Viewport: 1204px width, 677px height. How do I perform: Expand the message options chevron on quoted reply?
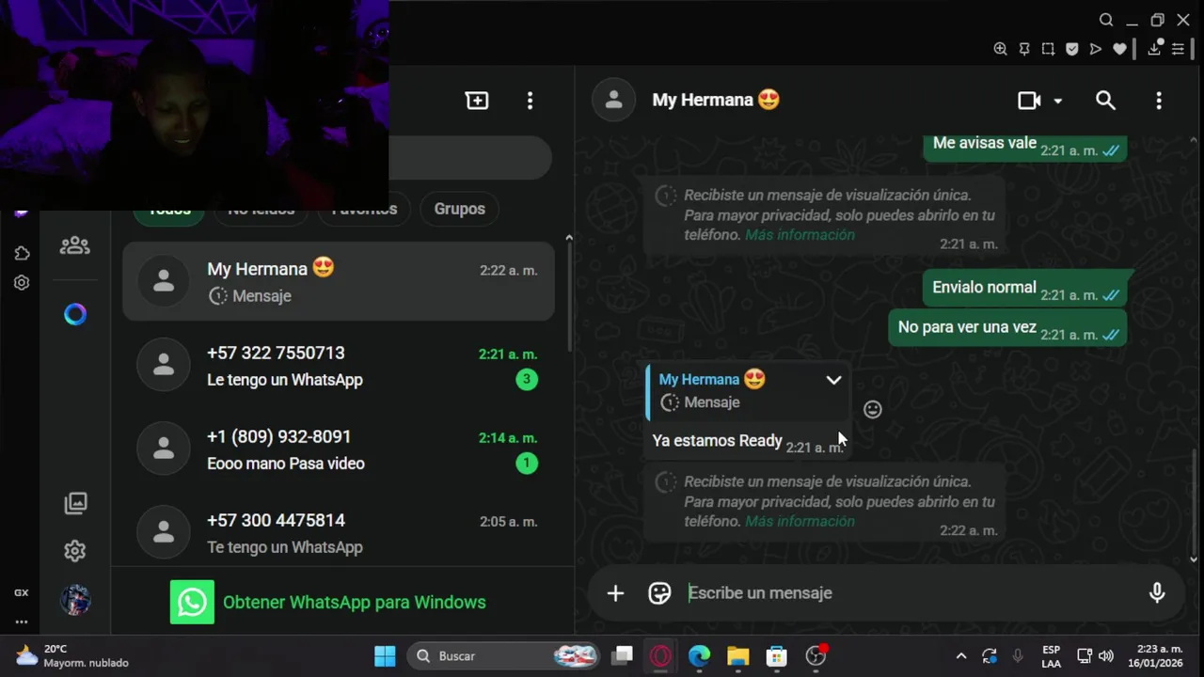(833, 380)
